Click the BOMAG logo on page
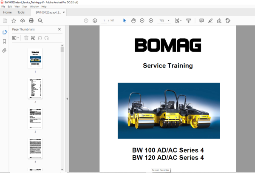Viewport: 255px width, 173px height. pos(168,45)
